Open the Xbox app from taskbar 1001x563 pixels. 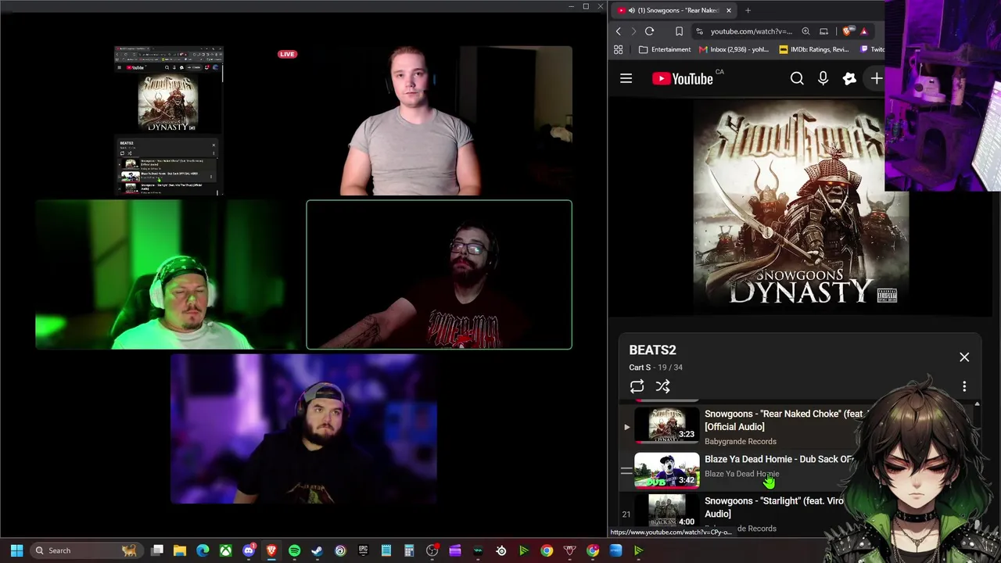click(225, 550)
